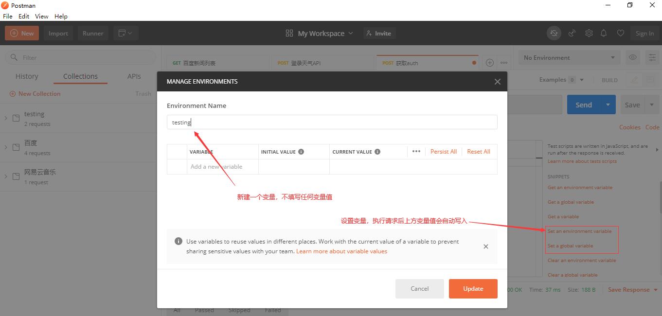Click the Import button
The height and width of the screenshot is (316, 662).
58,33
